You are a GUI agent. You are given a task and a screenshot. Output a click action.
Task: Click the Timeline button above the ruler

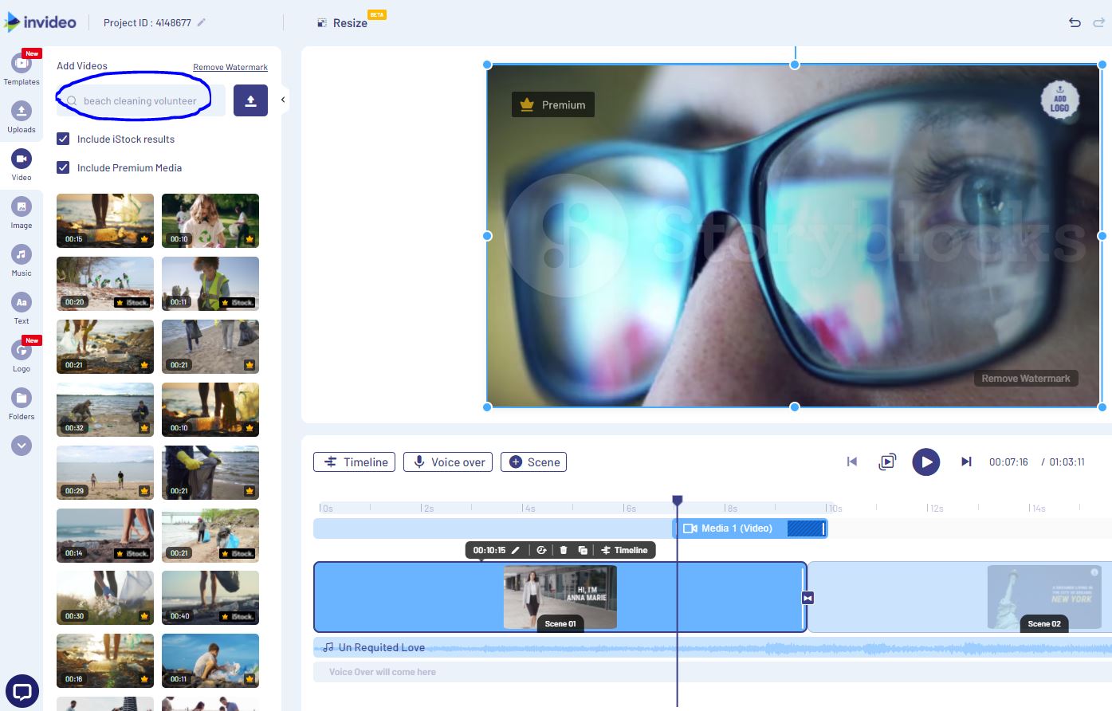point(354,462)
